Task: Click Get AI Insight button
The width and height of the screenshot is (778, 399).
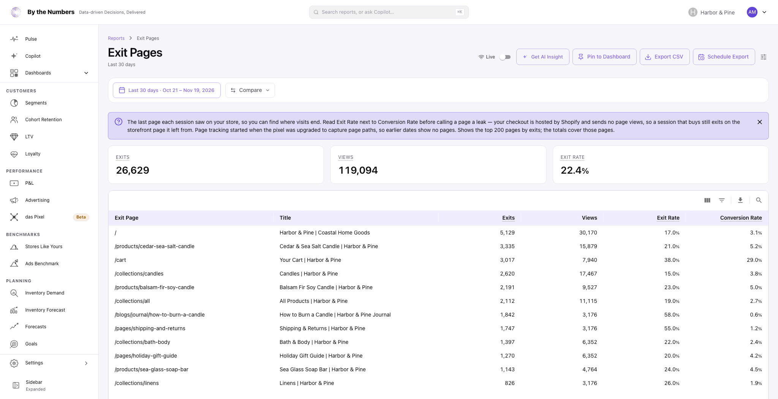Action: (x=542, y=57)
